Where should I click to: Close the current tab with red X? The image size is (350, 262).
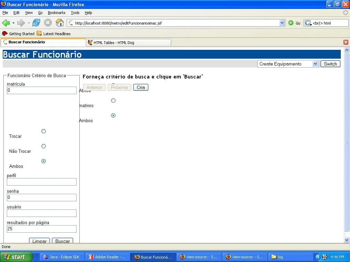(346, 42)
